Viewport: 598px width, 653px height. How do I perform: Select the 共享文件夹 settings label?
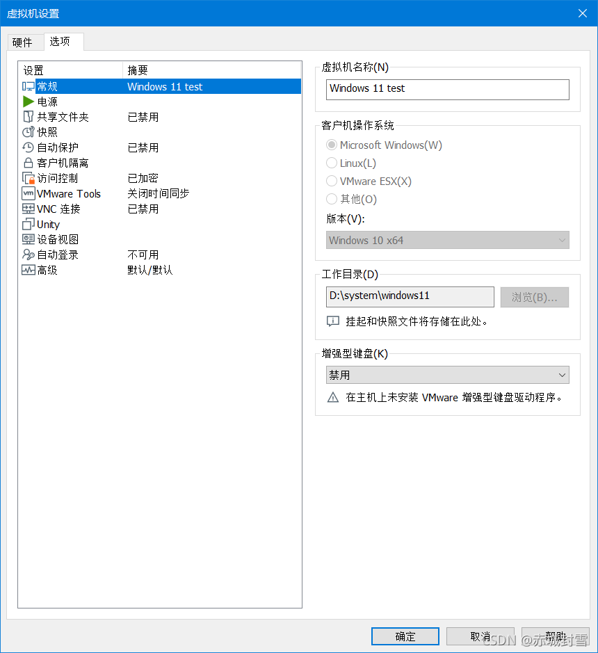pos(63,117)
